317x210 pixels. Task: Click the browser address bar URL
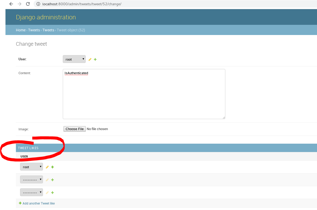click(x=82, y=4)
